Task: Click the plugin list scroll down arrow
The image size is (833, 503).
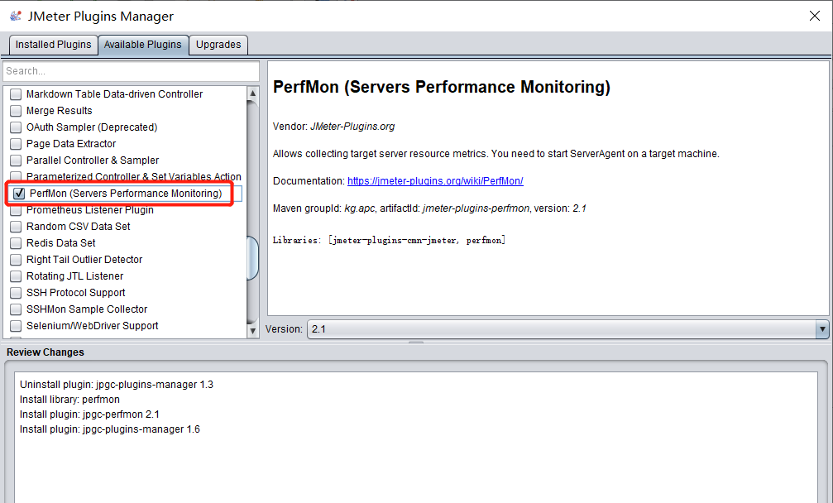Action: [253, 331]
